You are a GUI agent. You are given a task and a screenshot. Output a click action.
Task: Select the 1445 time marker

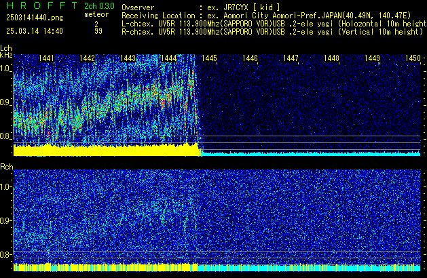pos(209,58)
